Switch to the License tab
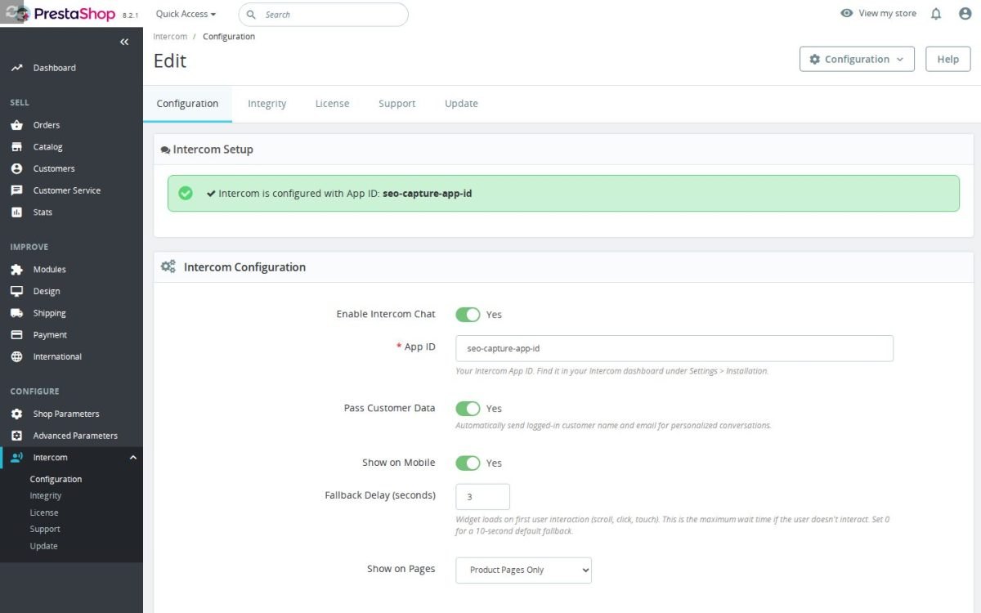This screenshot has height=613, width=981. pyautogui.click(x=332, y=104)
